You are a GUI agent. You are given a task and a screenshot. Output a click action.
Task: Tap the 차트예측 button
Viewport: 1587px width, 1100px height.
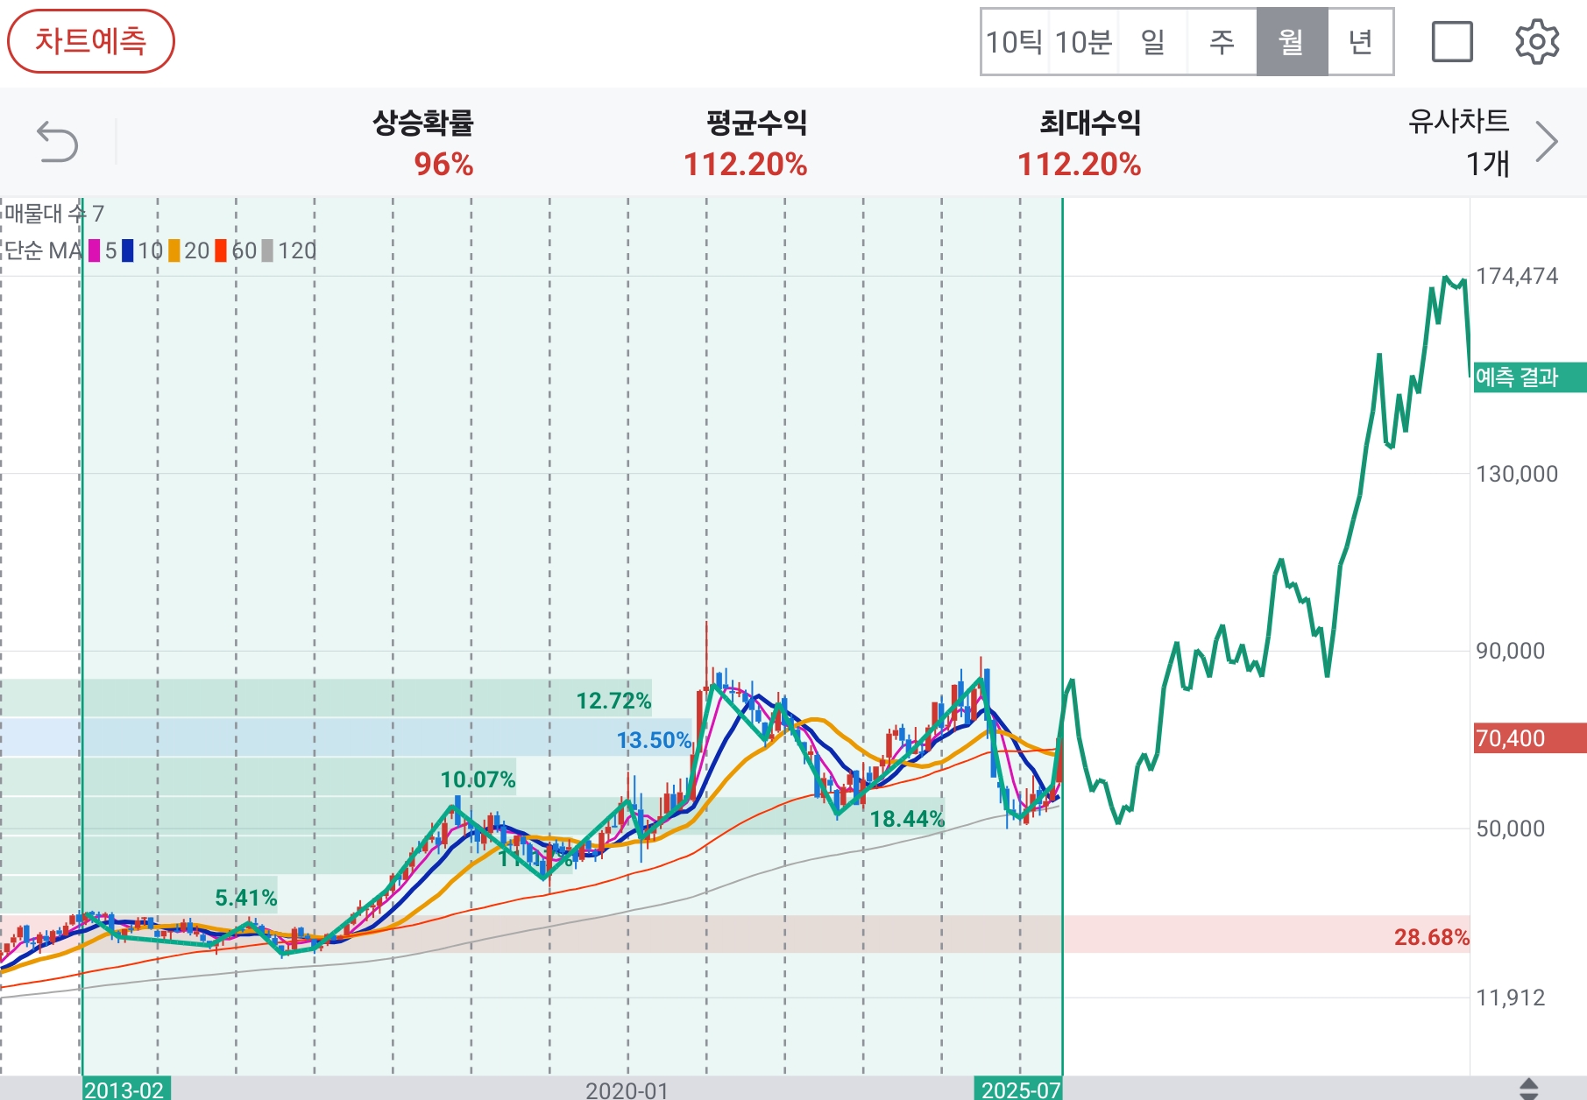click(x=91, y=41)
